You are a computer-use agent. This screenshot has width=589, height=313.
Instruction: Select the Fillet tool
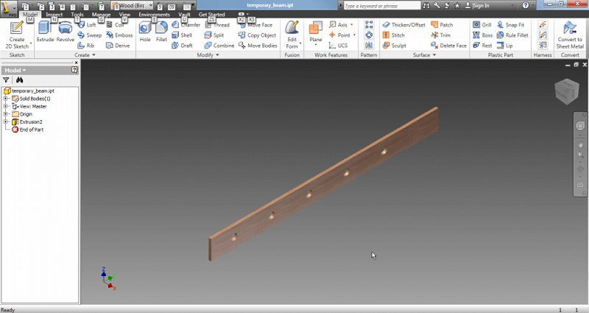coord(161,32)
